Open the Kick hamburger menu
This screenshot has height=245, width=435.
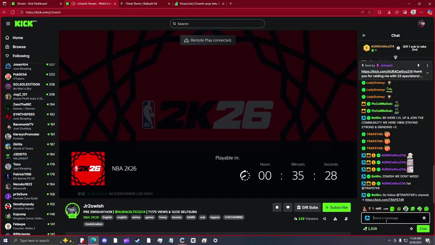tap(8, 24)
